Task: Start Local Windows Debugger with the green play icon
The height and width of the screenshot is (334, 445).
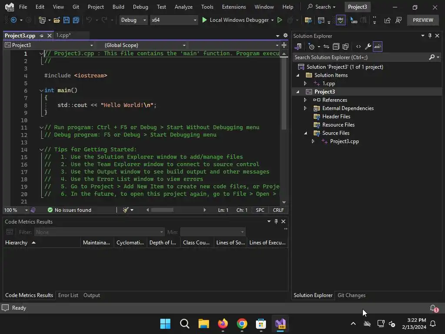Action: point(204,20)
